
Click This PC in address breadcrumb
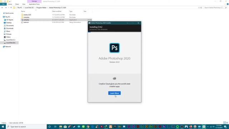click(x=20, y=8)
